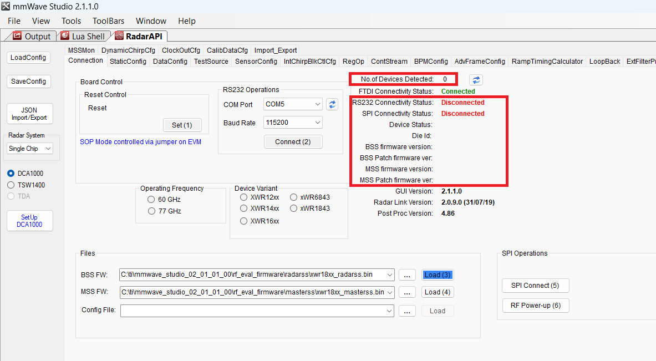
Task: Click the SetUp DCA1000 button
Action: (x=29, y=221)
